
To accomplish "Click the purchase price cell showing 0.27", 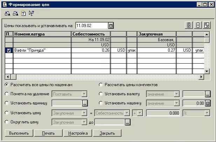I will pos(156,50).
